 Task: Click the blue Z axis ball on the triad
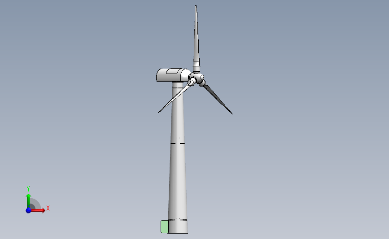(29, 210)
